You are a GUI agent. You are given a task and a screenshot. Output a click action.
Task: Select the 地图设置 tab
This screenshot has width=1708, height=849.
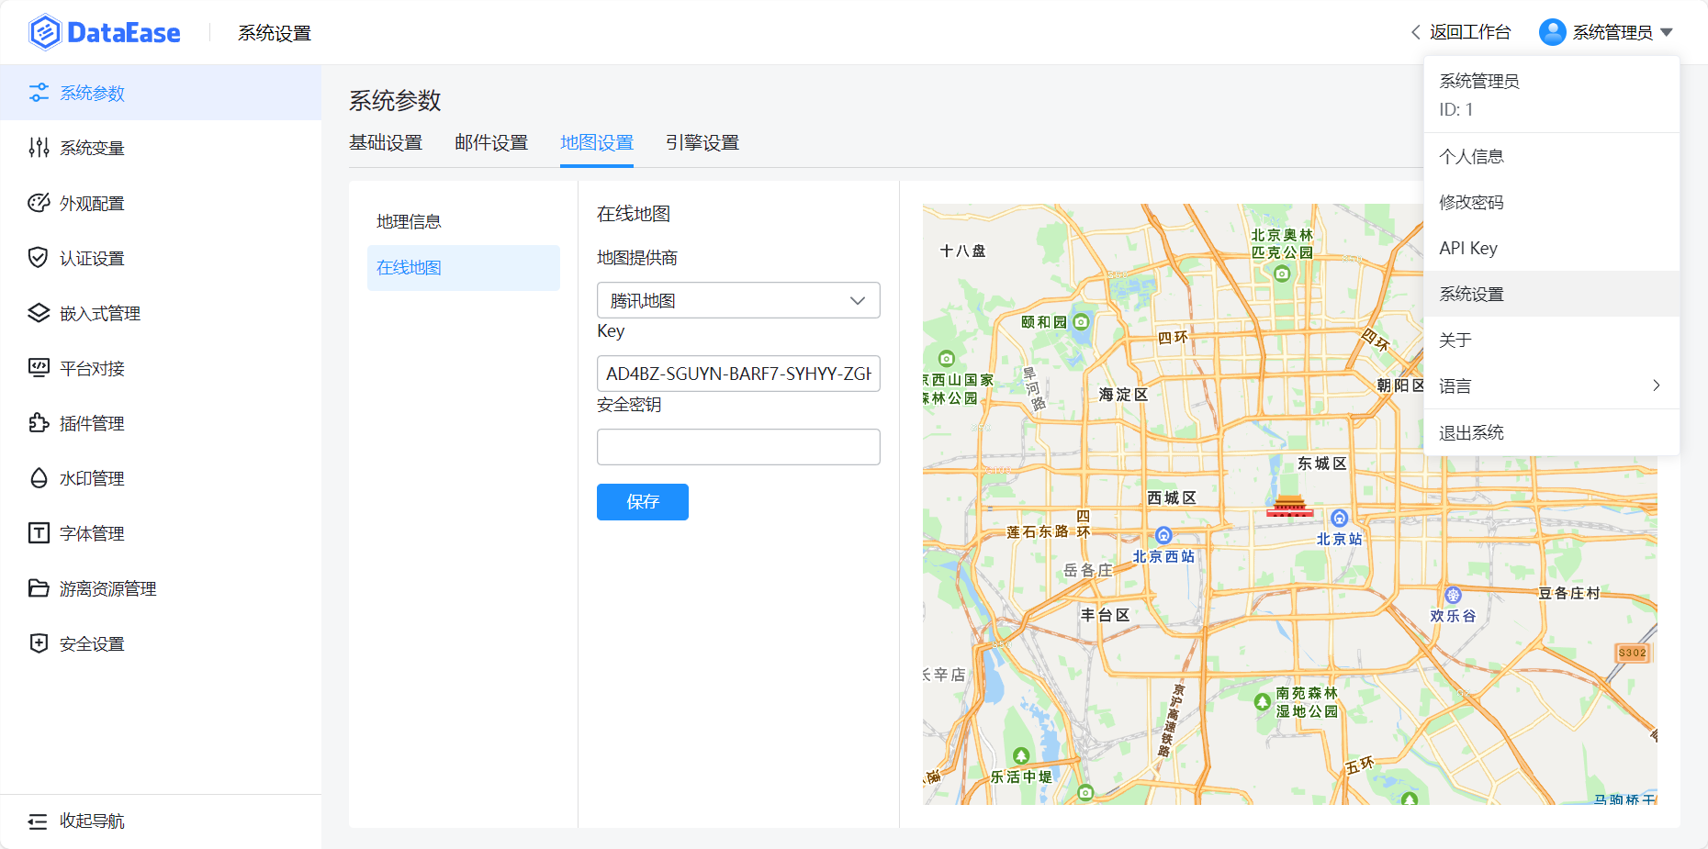(597, 143)
